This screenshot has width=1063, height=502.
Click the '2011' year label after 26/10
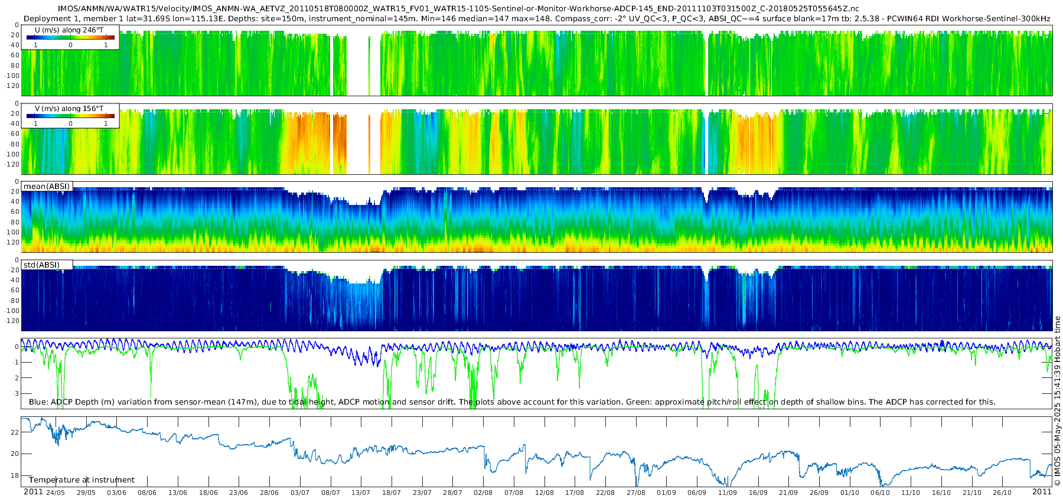click(1042, 492)
